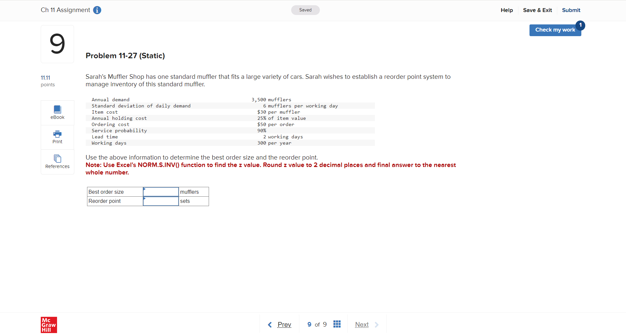
Task: Select the question 9 number card
Action: 57,44
